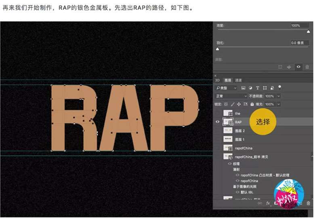The height and width of the screenshot is (218, 315).
Task: Select the rapofChina_前半 拷贝 3D layer thumbnail
Action: pos(228,157)
